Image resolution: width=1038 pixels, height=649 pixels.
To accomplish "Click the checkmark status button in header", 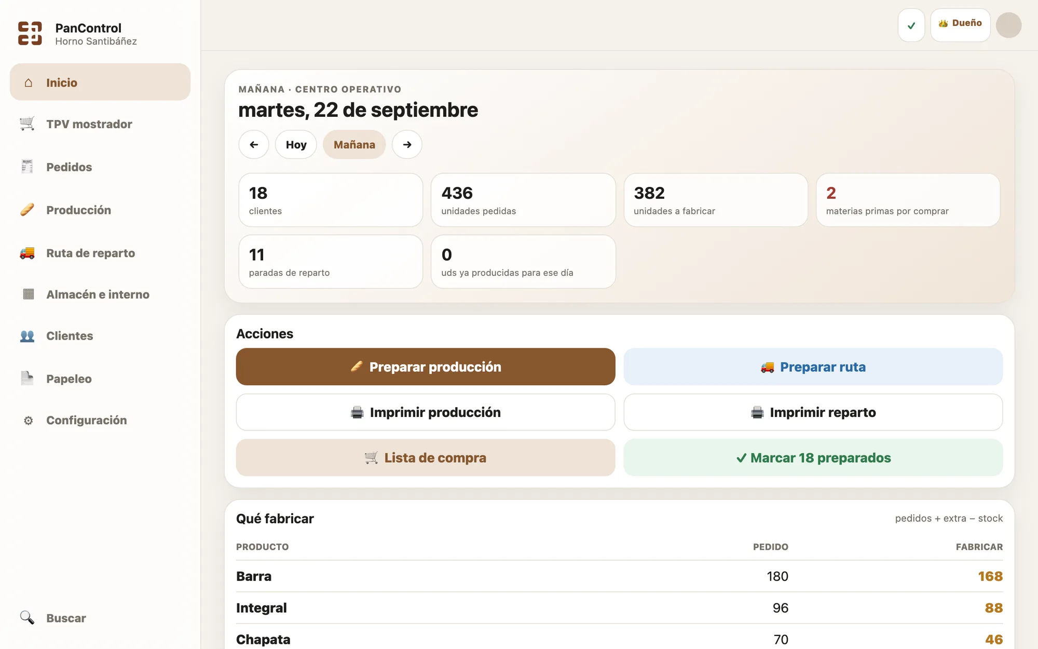I will [x=911, y=25].
